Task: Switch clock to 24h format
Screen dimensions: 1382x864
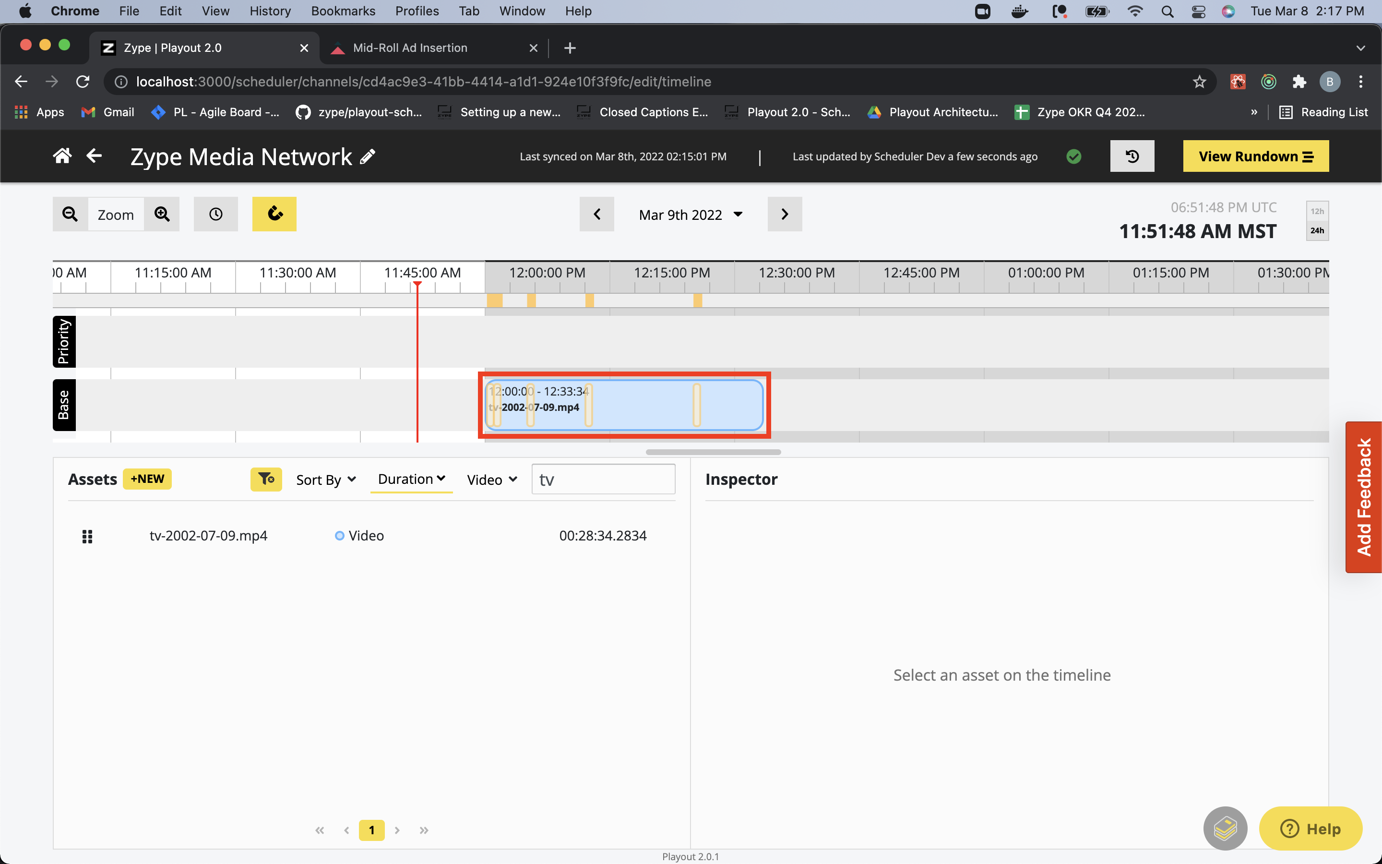Action: (x=1317, y=230)
